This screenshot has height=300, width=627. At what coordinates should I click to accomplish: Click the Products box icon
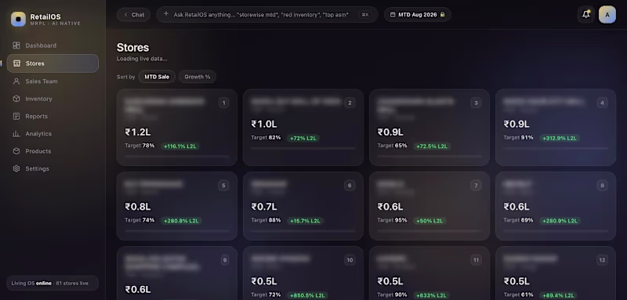click(16, 151)
